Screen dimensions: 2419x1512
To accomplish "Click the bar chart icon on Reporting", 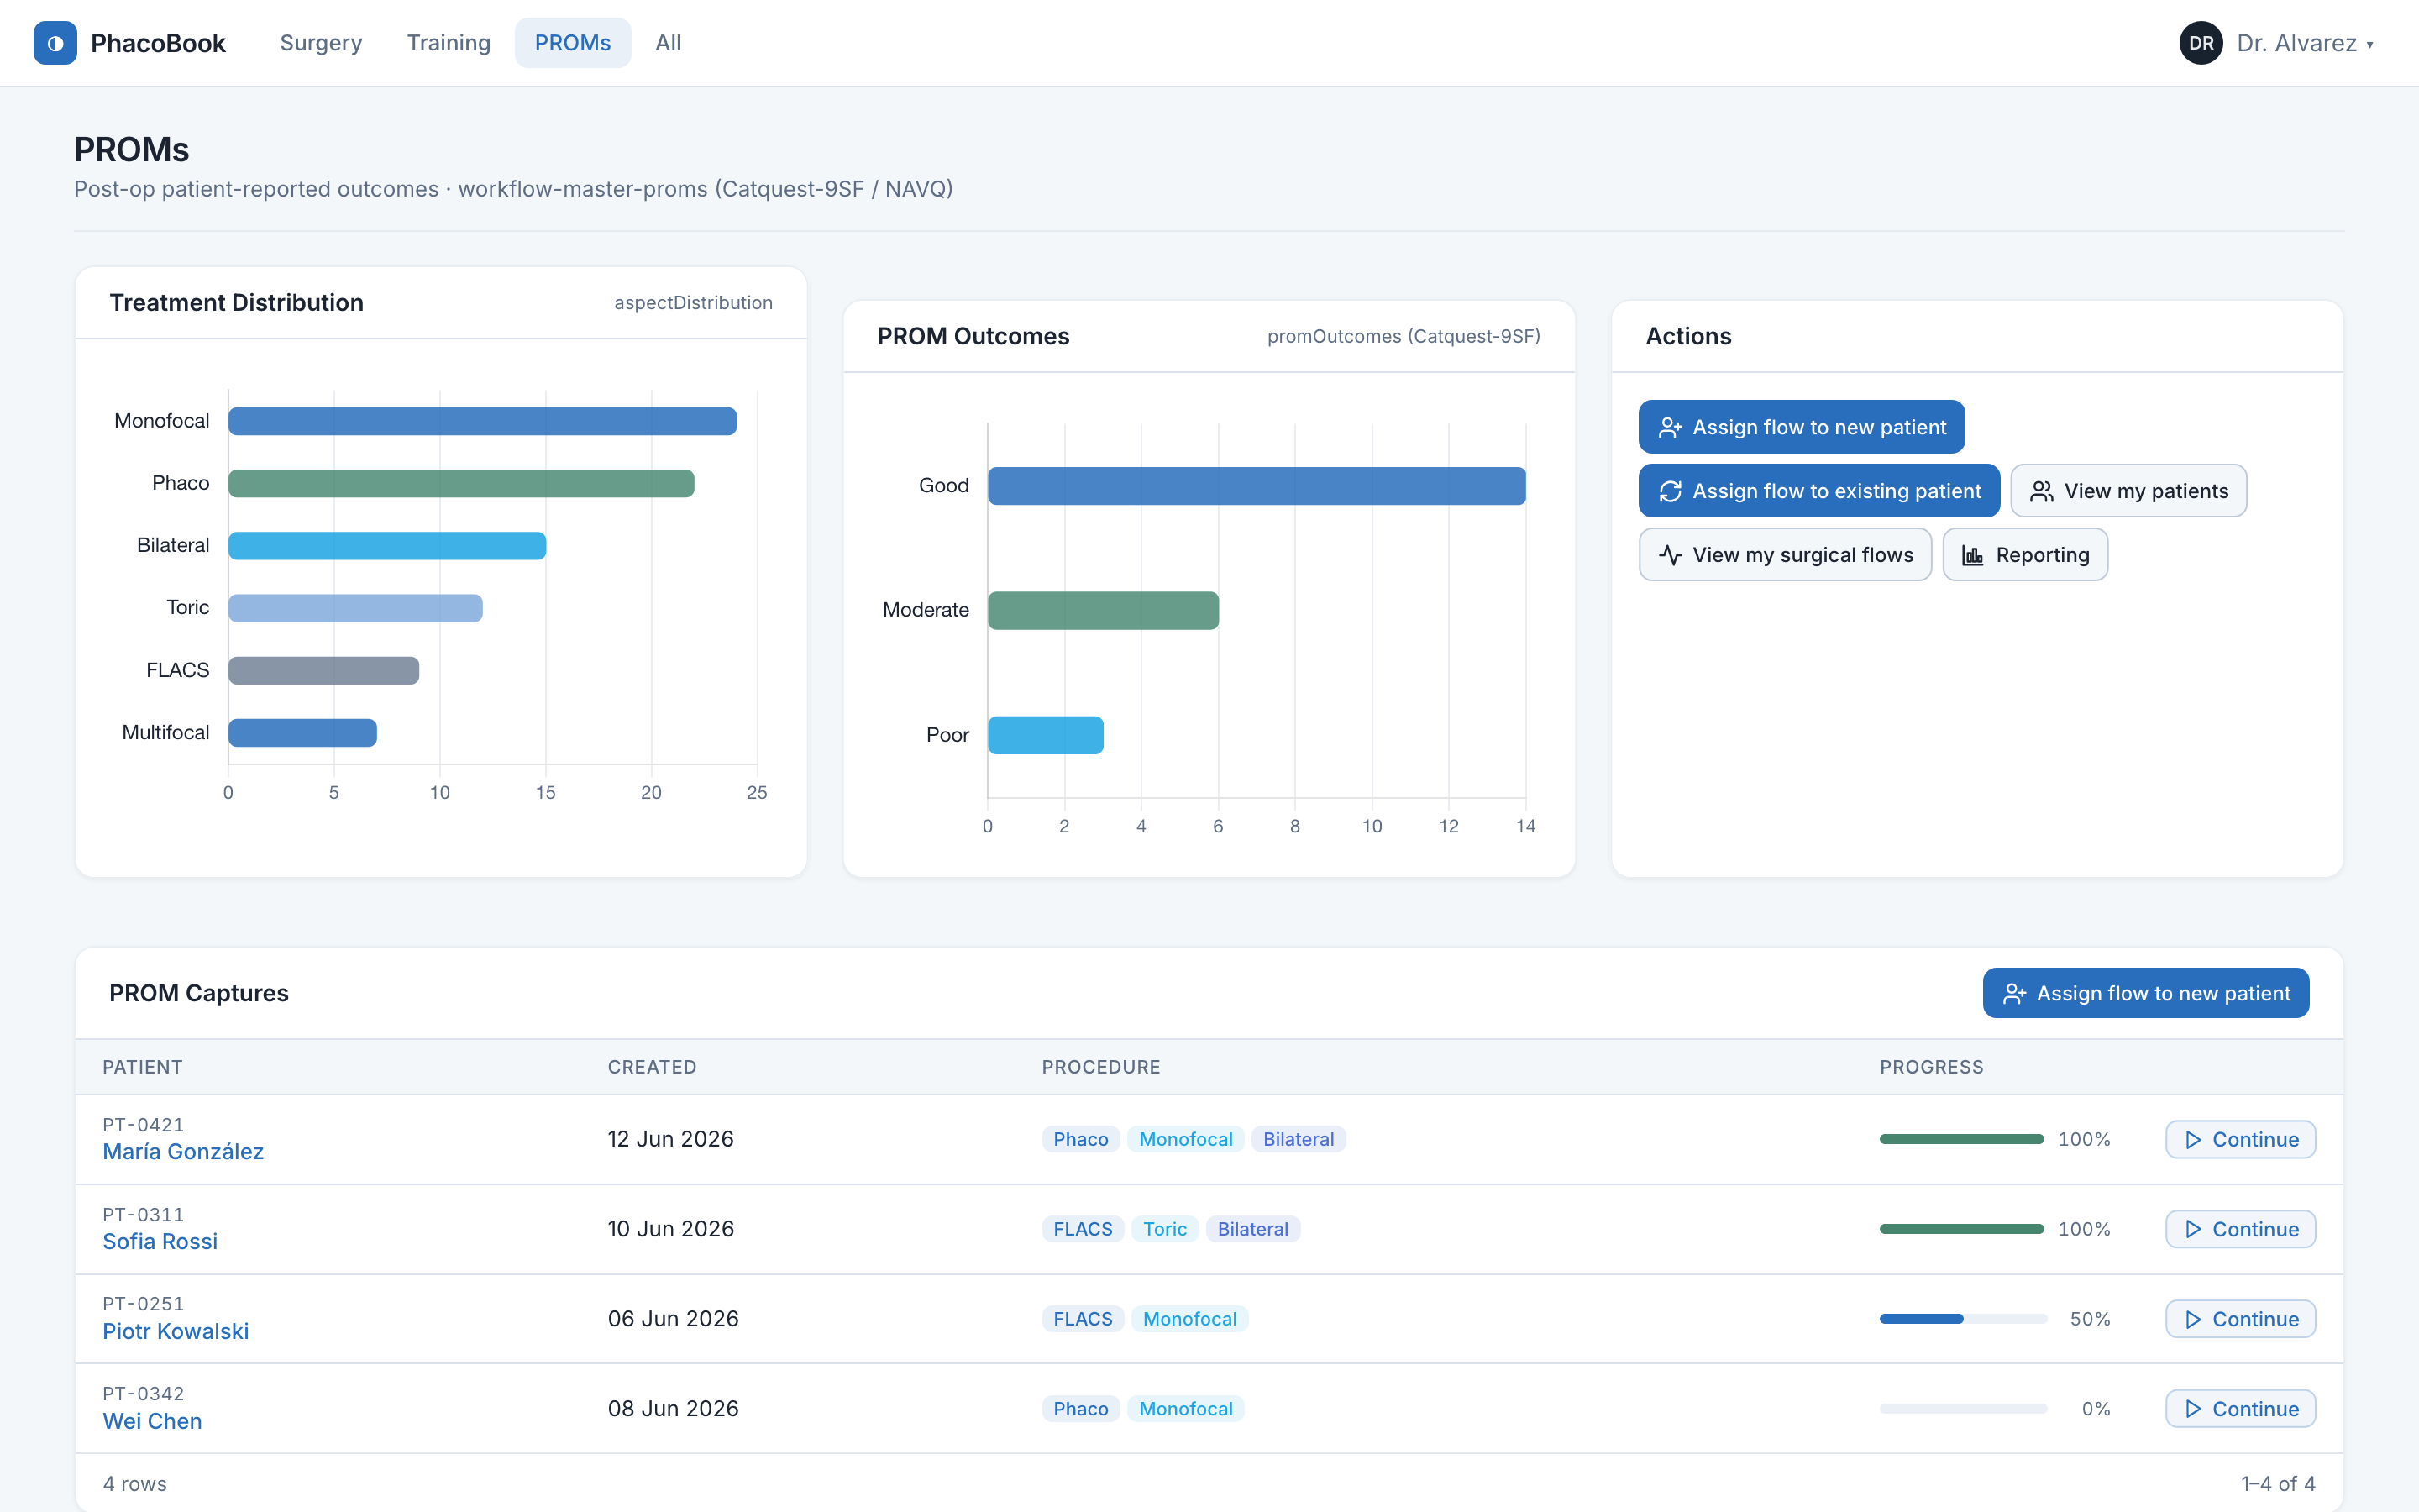I will pos(1972,555).
